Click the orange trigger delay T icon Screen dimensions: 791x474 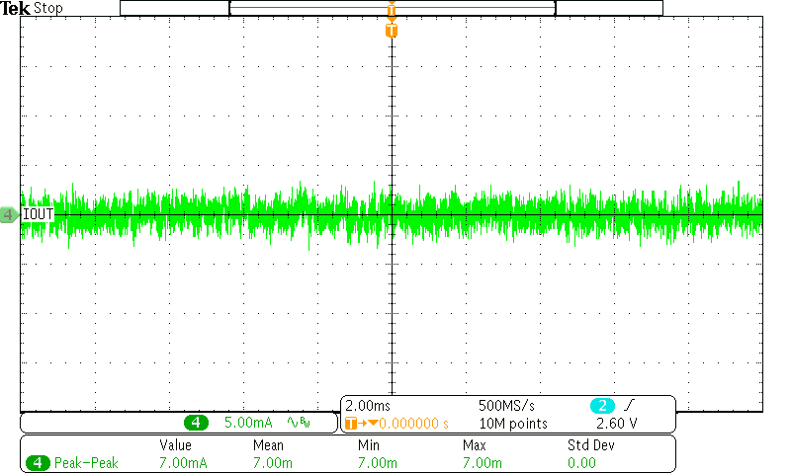(351, 423)
